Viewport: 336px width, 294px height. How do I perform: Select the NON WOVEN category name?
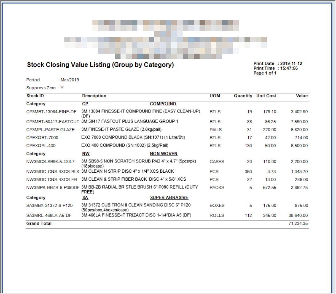(164, 154)
